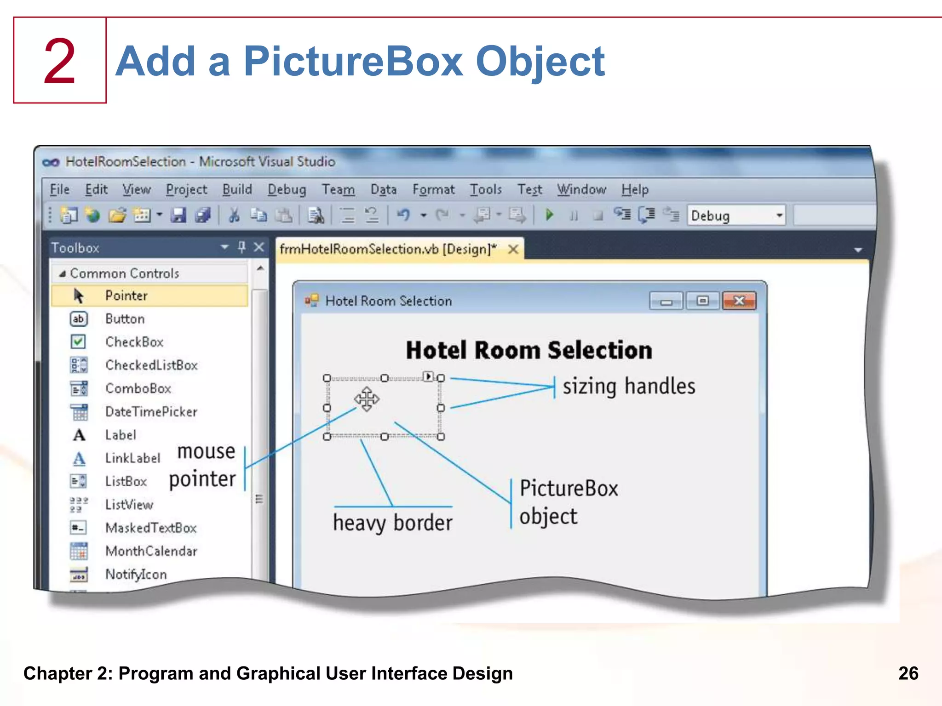Pin the Toolbox panel with pushpin icon
942x706 pixels.
pyautogui.click(x=242, y=247)
